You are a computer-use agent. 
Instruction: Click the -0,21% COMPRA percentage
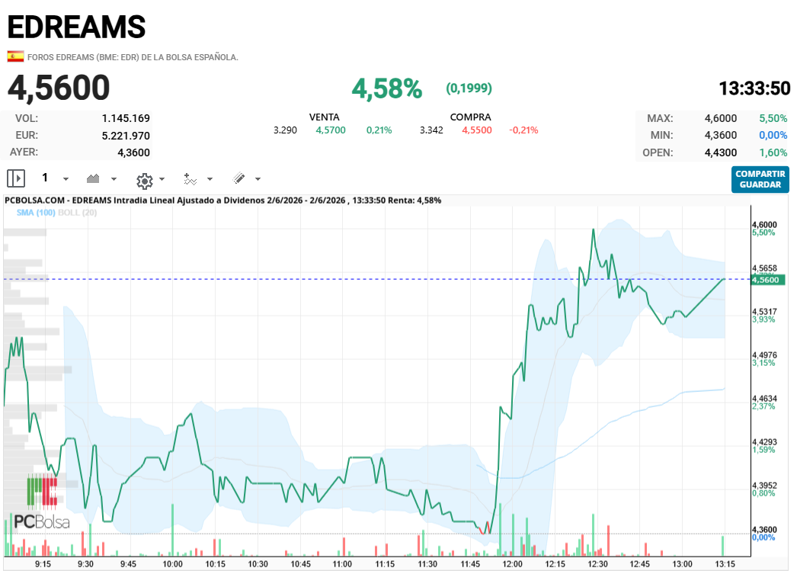523,130
